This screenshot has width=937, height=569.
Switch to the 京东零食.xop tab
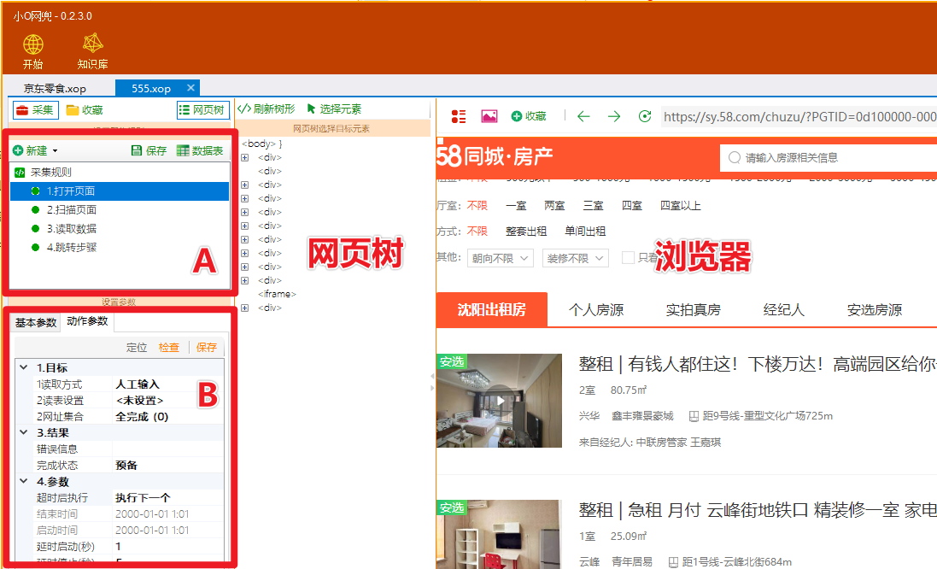pos(55,89)
